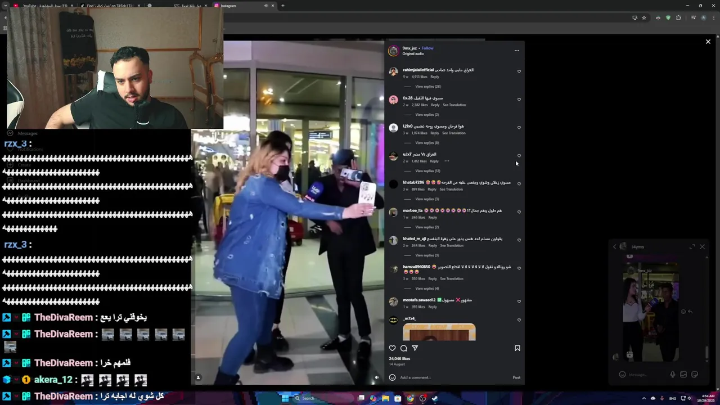Share the post via paper plane icon
This screenshot has height=405, width=720.
[415, 348]
